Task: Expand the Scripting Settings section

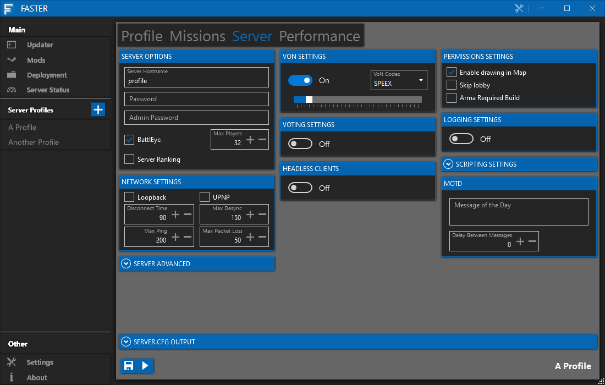Action: click(519, 164)
